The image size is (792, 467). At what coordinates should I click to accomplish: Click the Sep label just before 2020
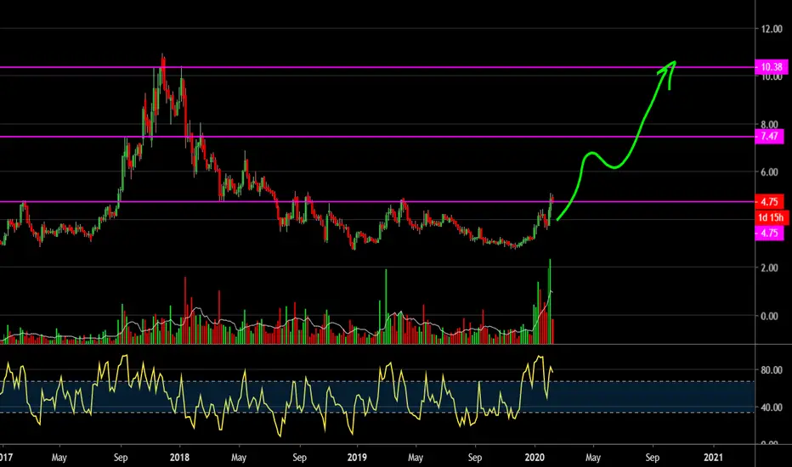click(x=475, y=458)
